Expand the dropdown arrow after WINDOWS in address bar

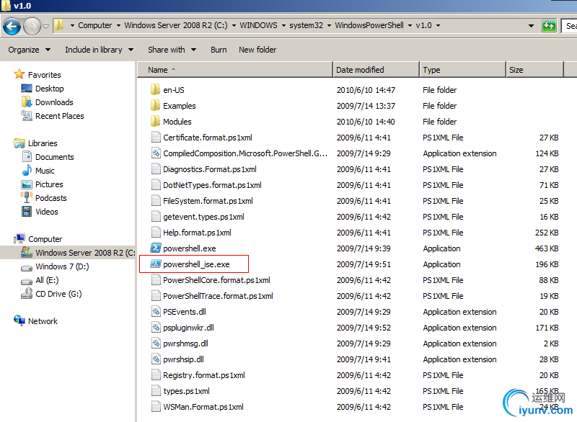pyautogui.click(x=283, y=25)
